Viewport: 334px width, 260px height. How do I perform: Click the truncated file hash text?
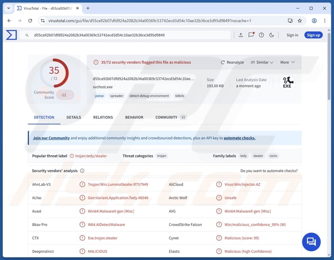click(x=144, y=79)
